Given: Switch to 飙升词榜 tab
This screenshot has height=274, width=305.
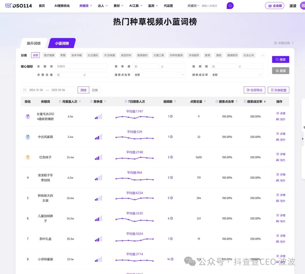Looking at the screenshot, I should tap(34, 43).
